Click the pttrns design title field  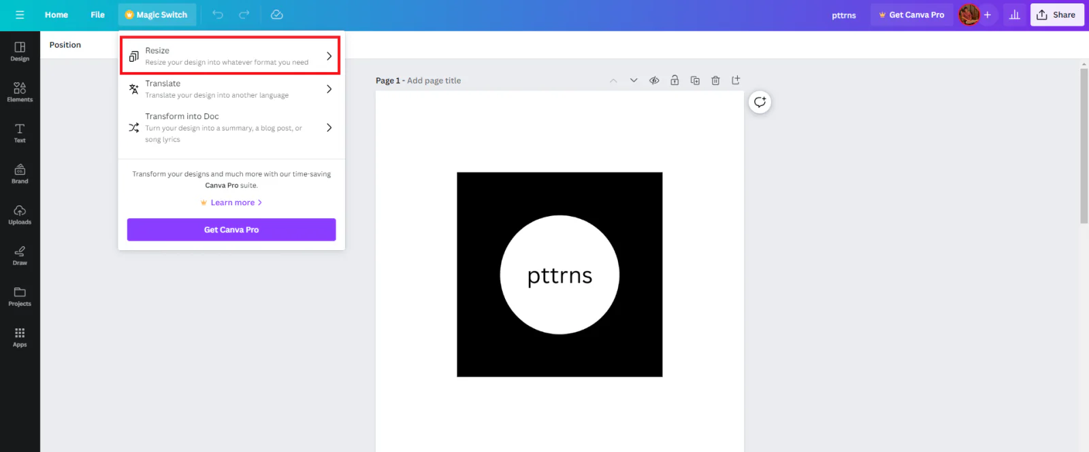tap(844, 15)
